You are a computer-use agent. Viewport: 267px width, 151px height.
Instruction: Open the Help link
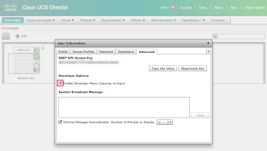click(x=233, y=8)
